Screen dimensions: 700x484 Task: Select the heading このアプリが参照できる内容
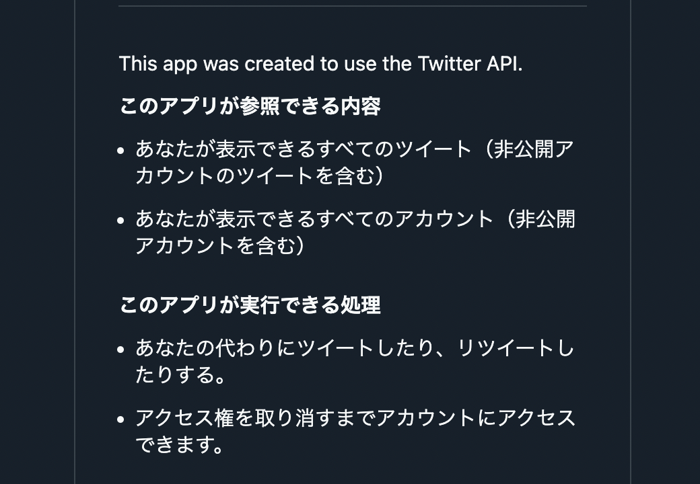250,106
